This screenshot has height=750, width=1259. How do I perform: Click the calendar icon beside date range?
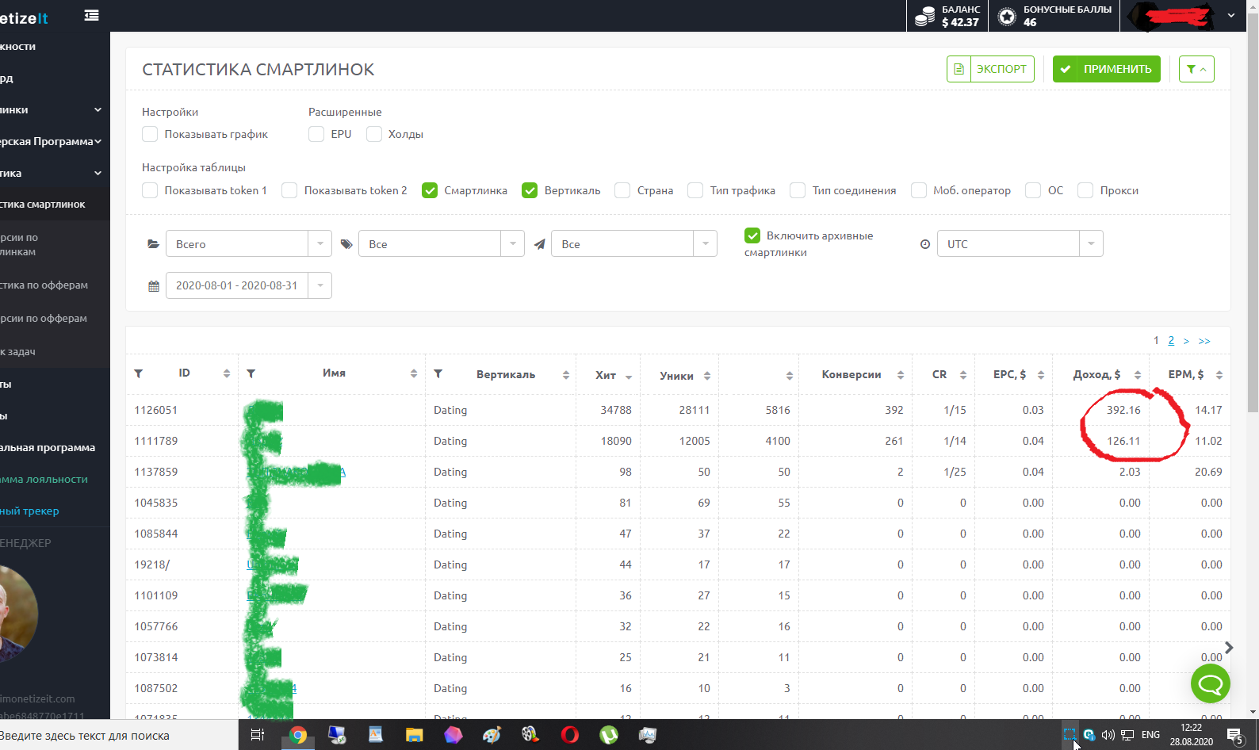154,286
